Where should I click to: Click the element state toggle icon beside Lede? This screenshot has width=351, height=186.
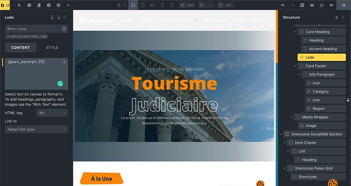coord(52,17)
